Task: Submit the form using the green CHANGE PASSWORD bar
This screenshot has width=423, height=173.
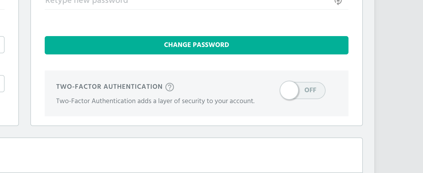Action: [x=197, y=45]
